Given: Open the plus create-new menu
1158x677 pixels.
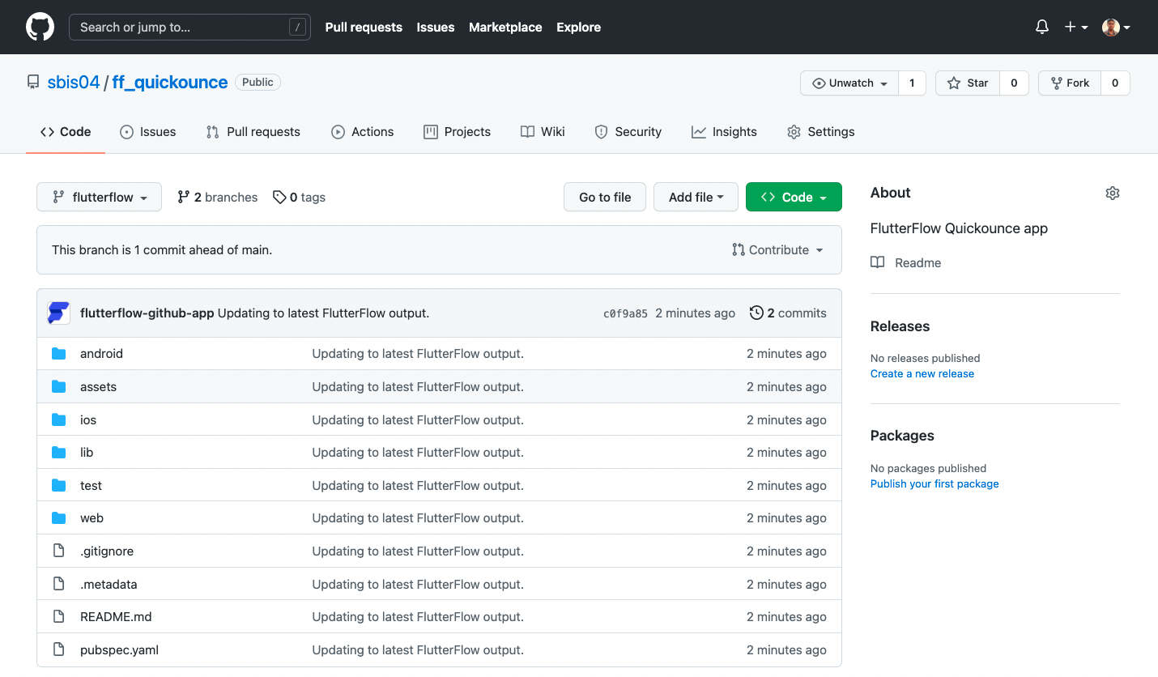Looking at the screenshot, I should coord(1075,27).
